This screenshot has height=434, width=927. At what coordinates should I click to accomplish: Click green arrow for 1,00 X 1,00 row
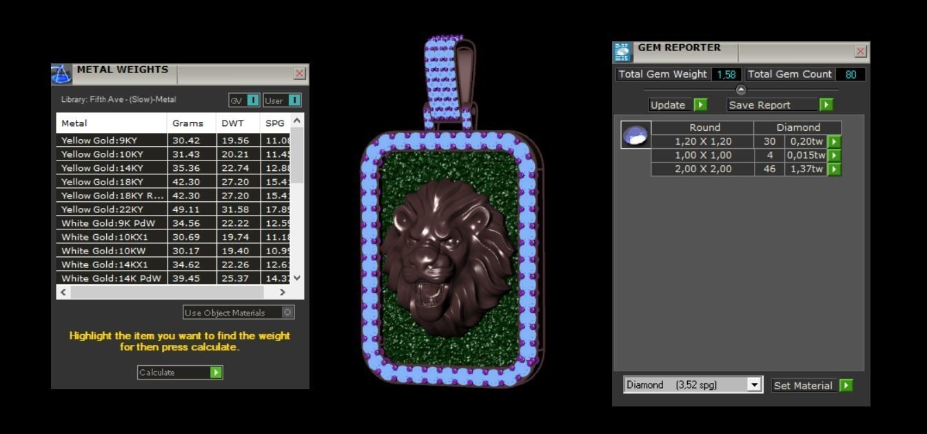[x=834, y=155]
